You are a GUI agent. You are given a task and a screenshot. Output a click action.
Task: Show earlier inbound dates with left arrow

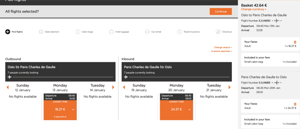[x=124, y=87]
